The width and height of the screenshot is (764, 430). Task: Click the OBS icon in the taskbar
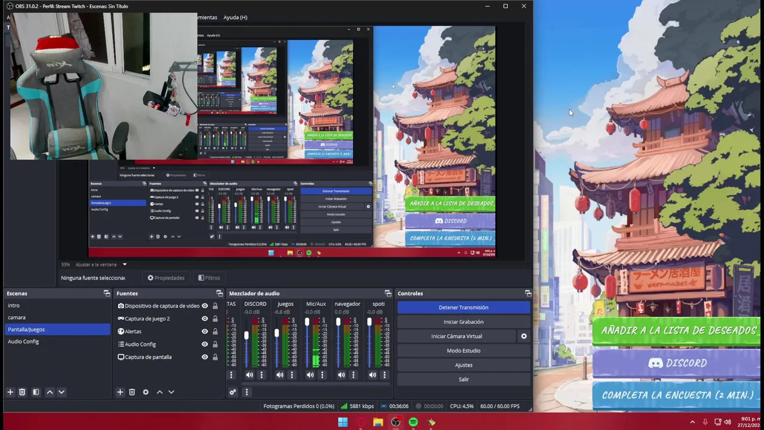click(395, 422)
